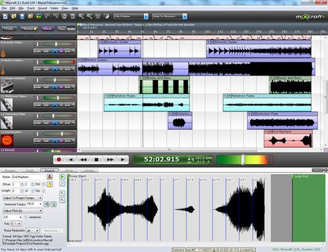Switch timeline to Beats mode

(x=71, y=29)
